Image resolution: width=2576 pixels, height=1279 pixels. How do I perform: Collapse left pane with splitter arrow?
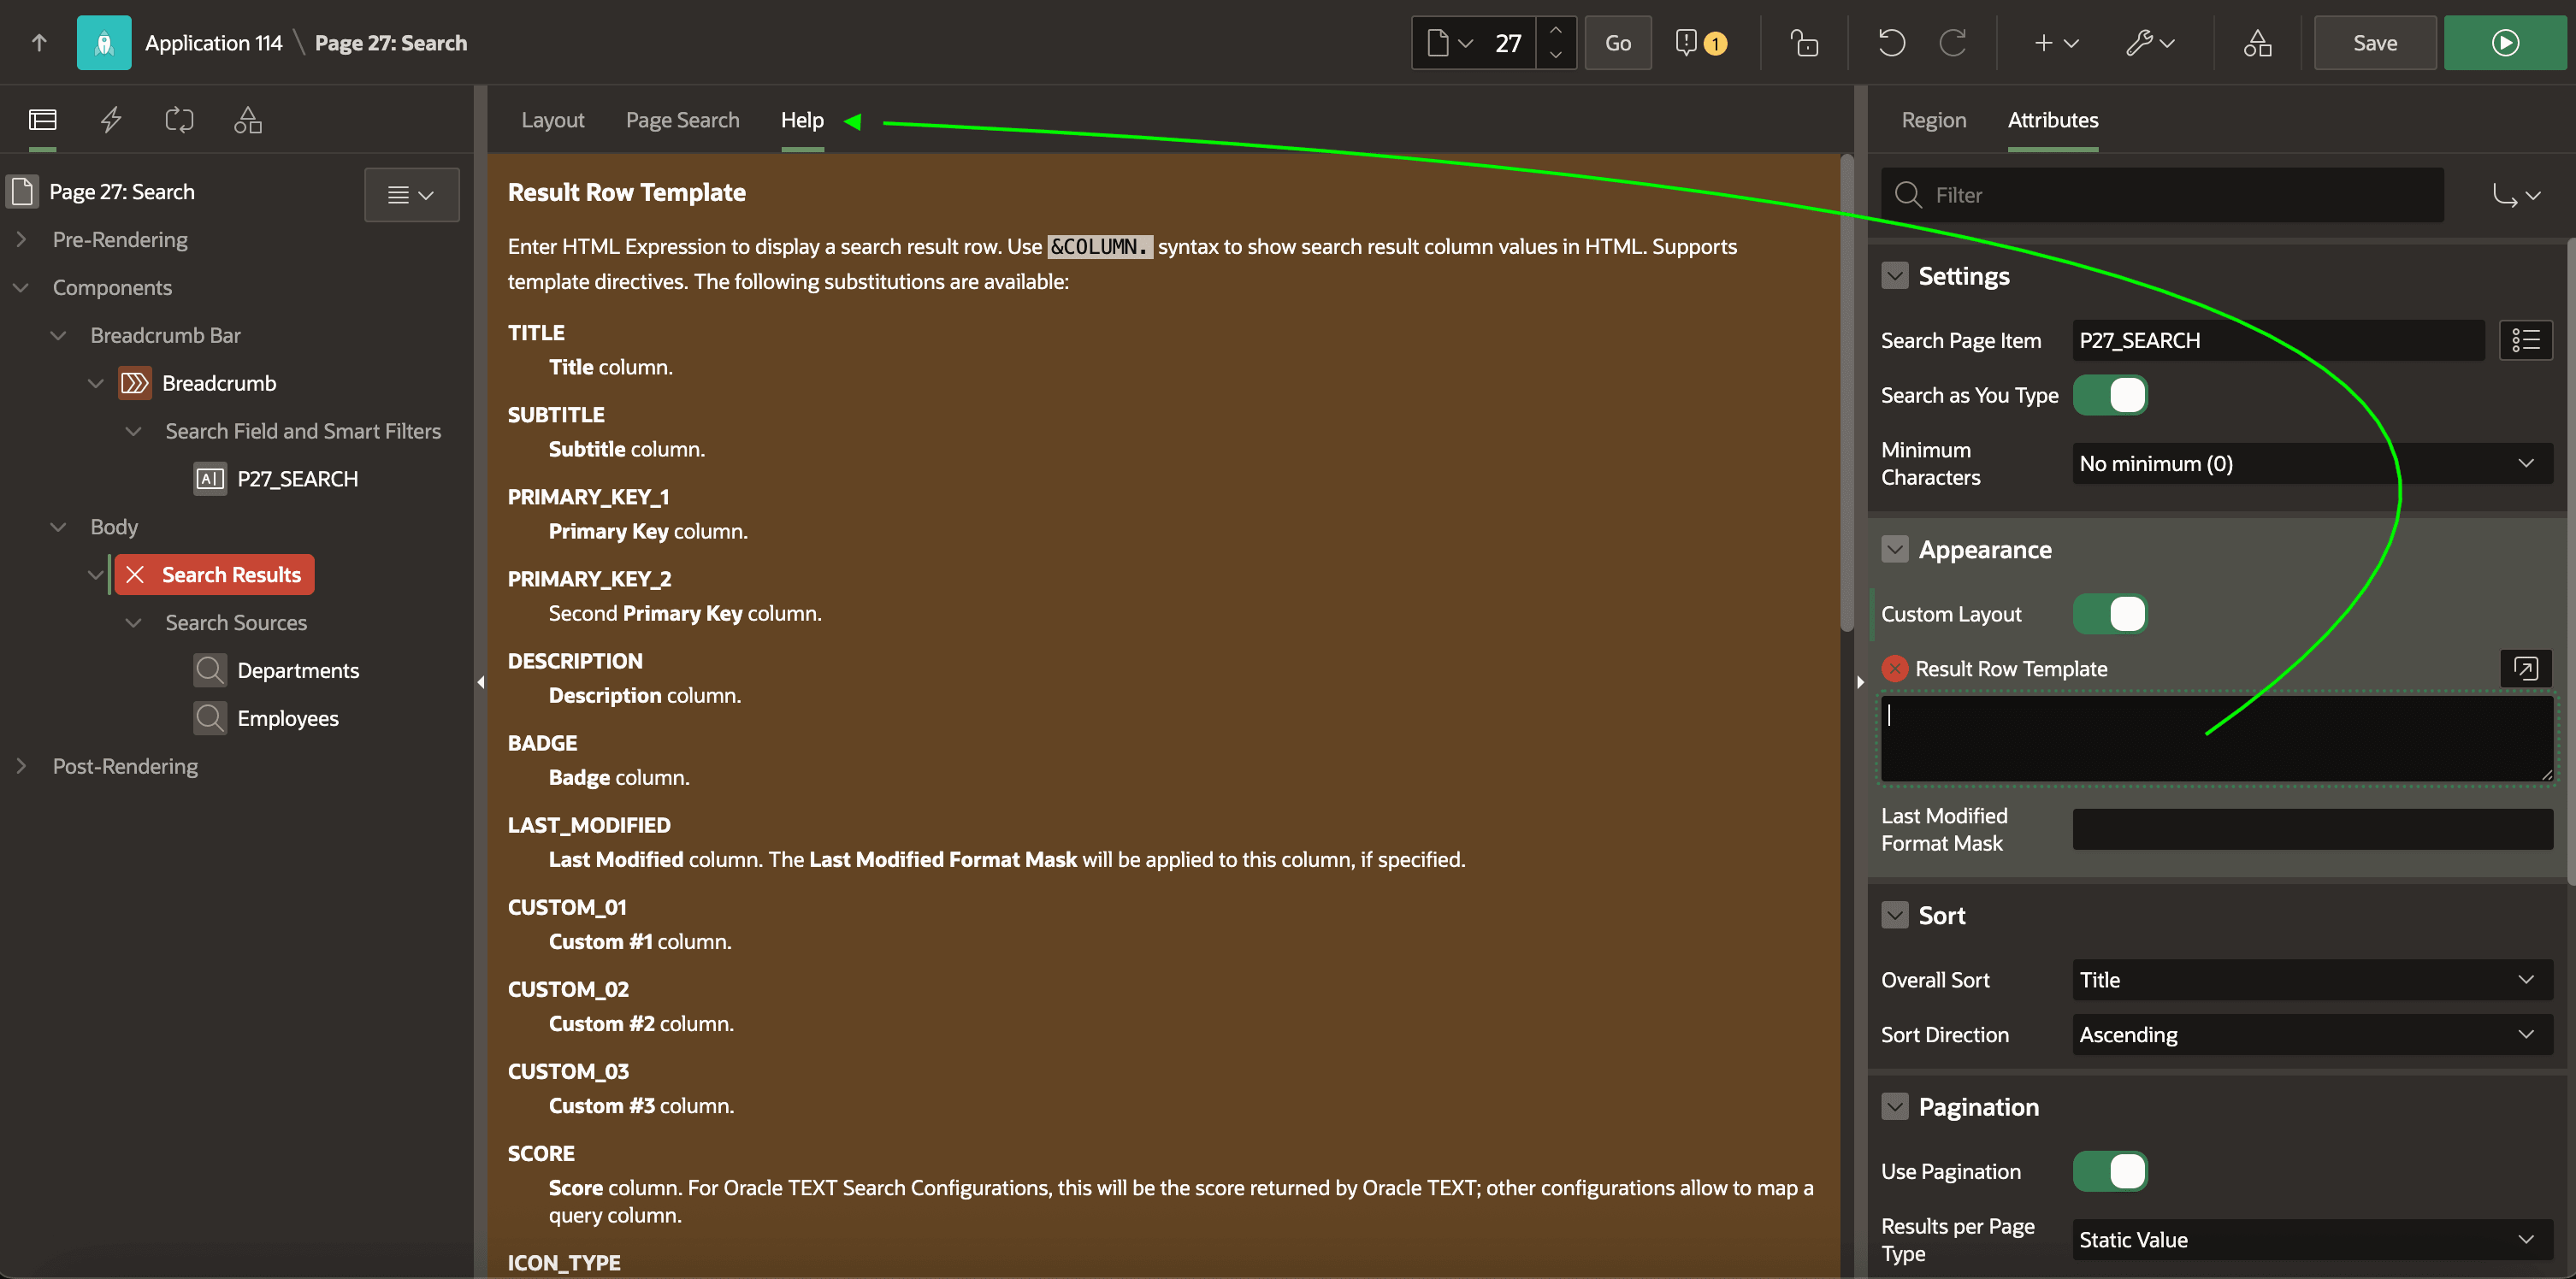click(x=481, y=682)
